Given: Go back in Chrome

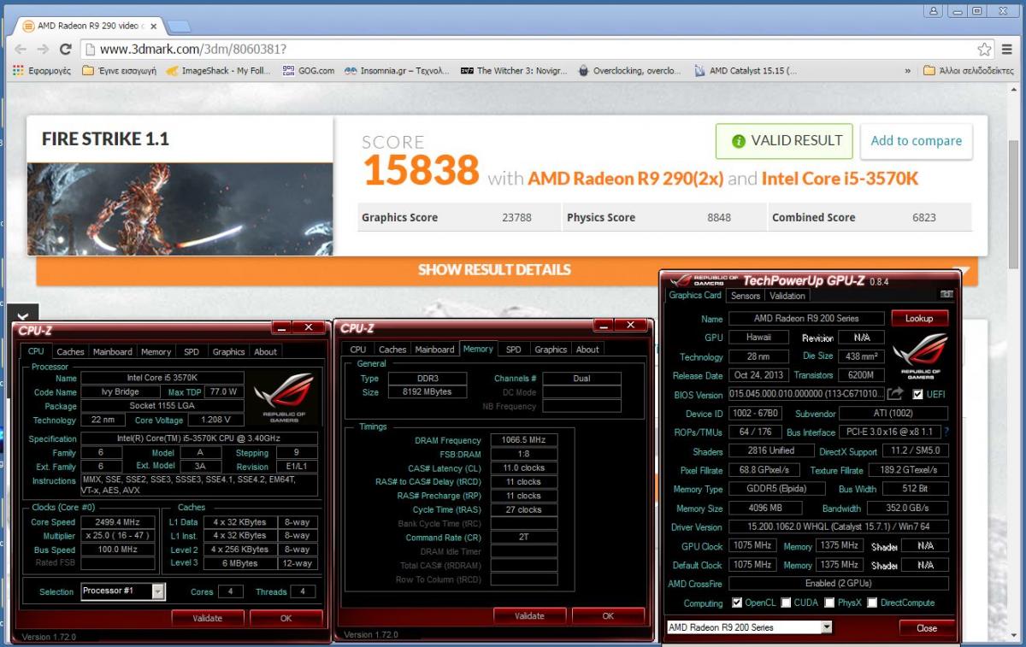Looking at the screenshot, I should pos(20,50).
